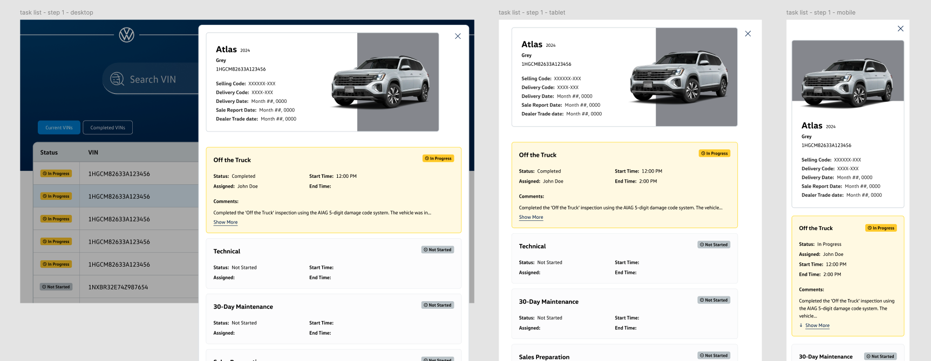Image resolution: width=931 pixels, height=361 pixels.
Task: Click the Atlas car photo in desktop modal
Action: pyautogui.click(x=381, y=81)
